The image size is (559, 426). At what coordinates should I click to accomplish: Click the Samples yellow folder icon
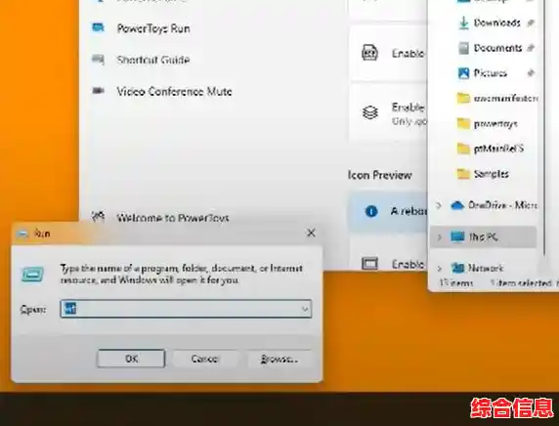click(x=463, y=174)
